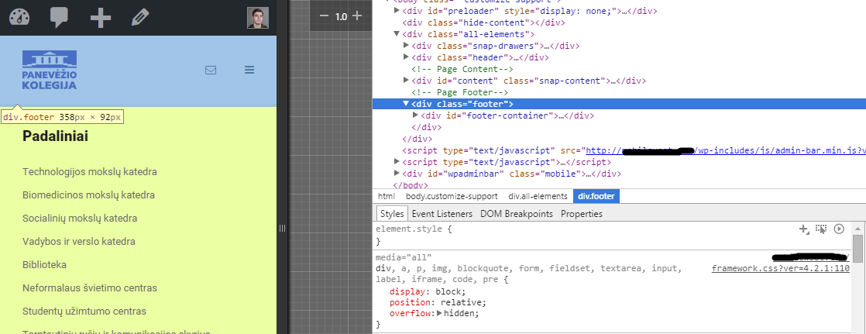Screen dimensions: 866x334
Task: Expand the overflow hidden shorthand triangle
Action: coord(440,313)
